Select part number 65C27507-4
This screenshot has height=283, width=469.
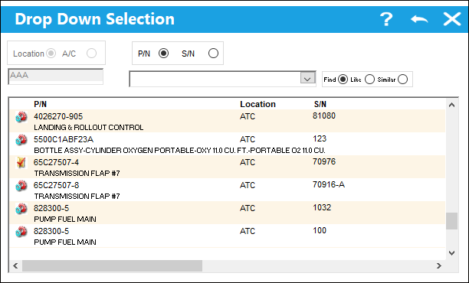point(56,162)
